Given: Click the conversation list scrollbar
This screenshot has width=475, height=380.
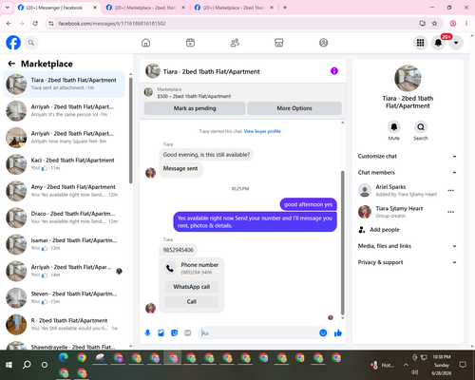Looking at the screenshot, I should (x=131, y=130).
